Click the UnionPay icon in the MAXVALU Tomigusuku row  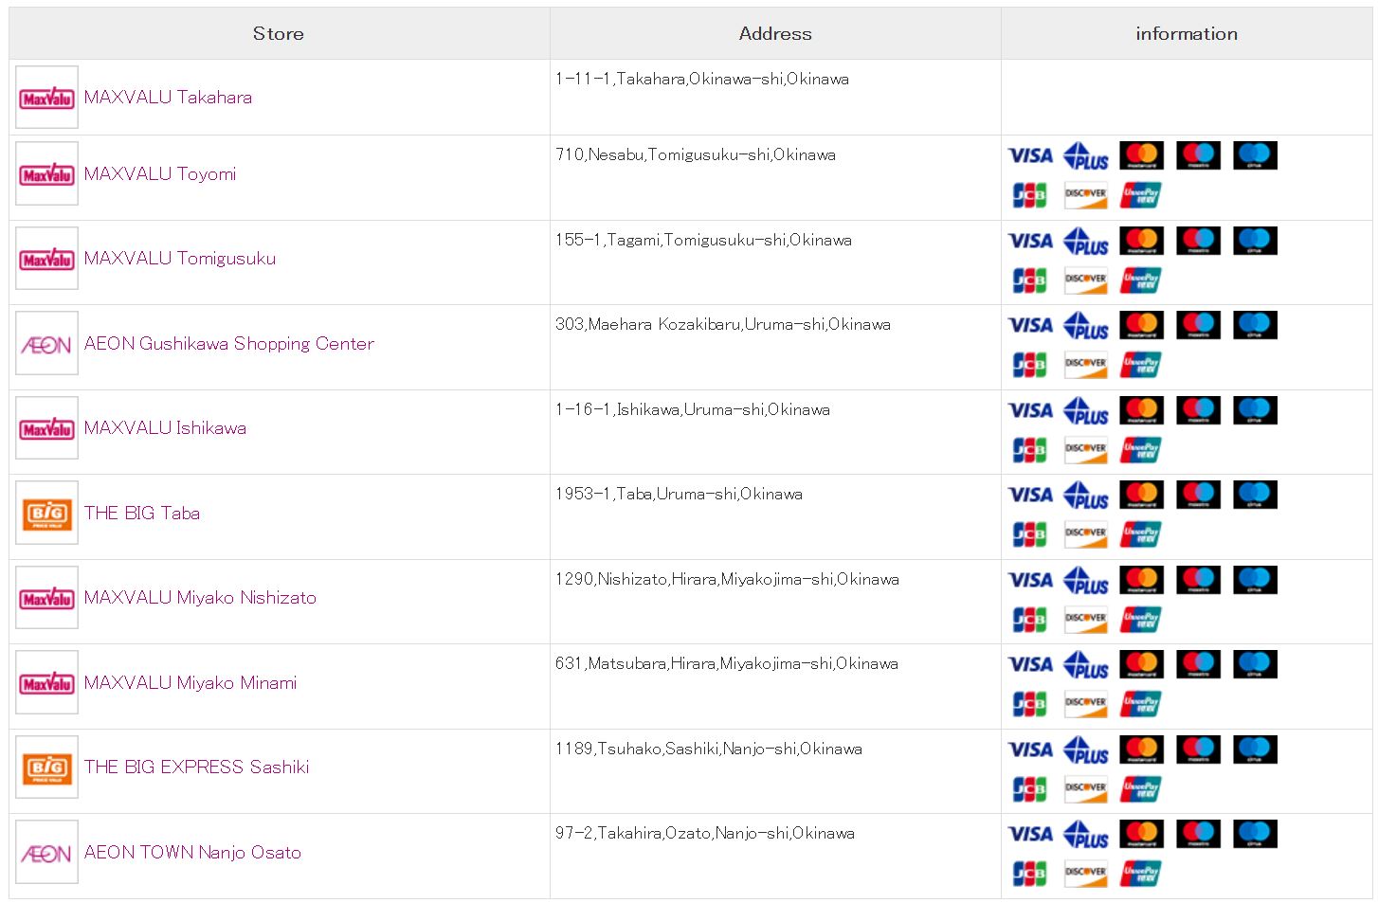tap(1141, 280)
